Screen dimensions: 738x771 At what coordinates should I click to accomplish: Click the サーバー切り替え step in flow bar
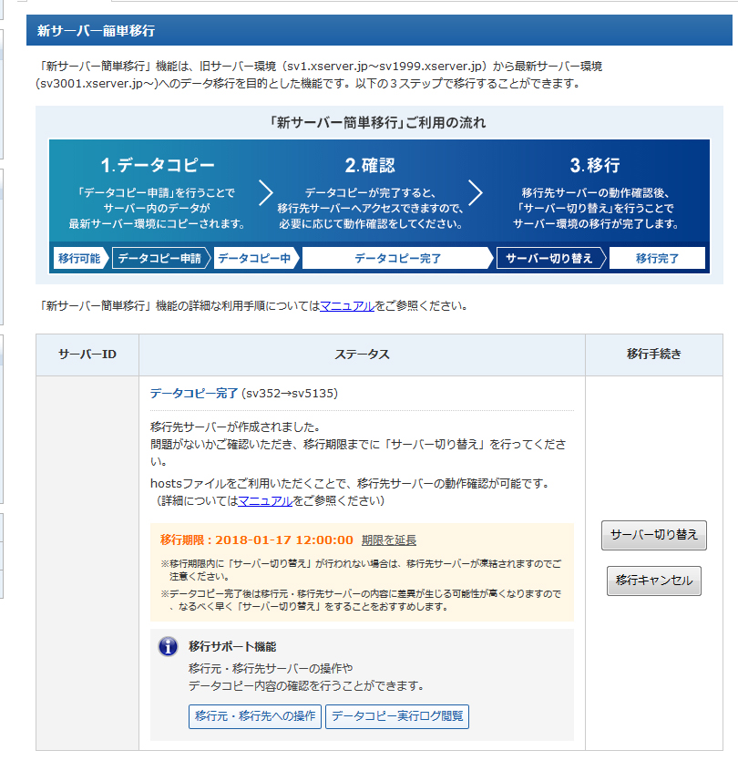[548, 258]
